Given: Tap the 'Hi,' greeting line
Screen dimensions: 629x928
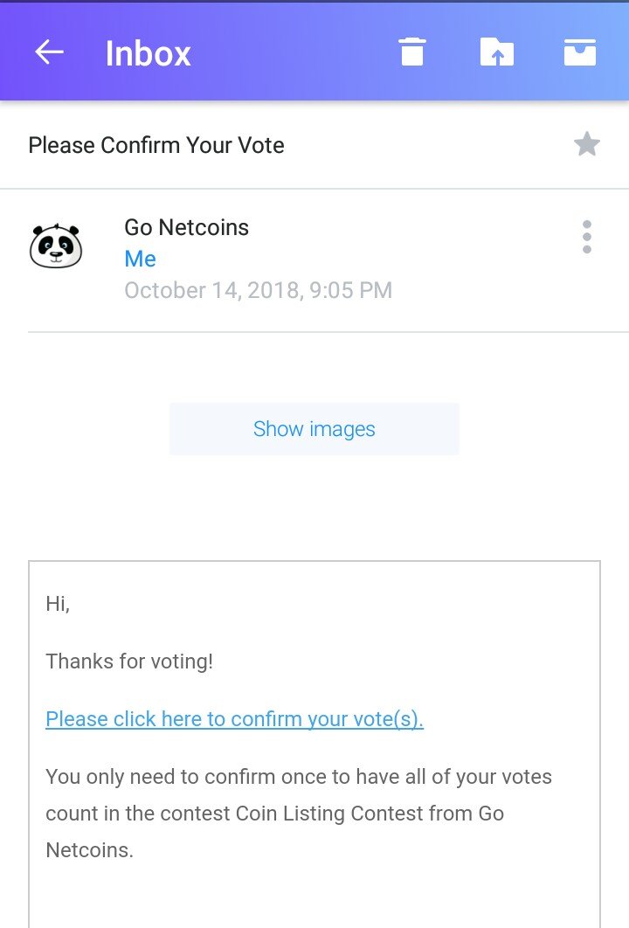Looking at the screenshot, I should coord(58,604).
